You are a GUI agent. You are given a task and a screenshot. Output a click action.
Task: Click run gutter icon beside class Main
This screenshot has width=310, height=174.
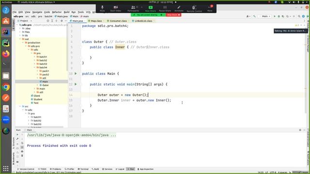76,73
